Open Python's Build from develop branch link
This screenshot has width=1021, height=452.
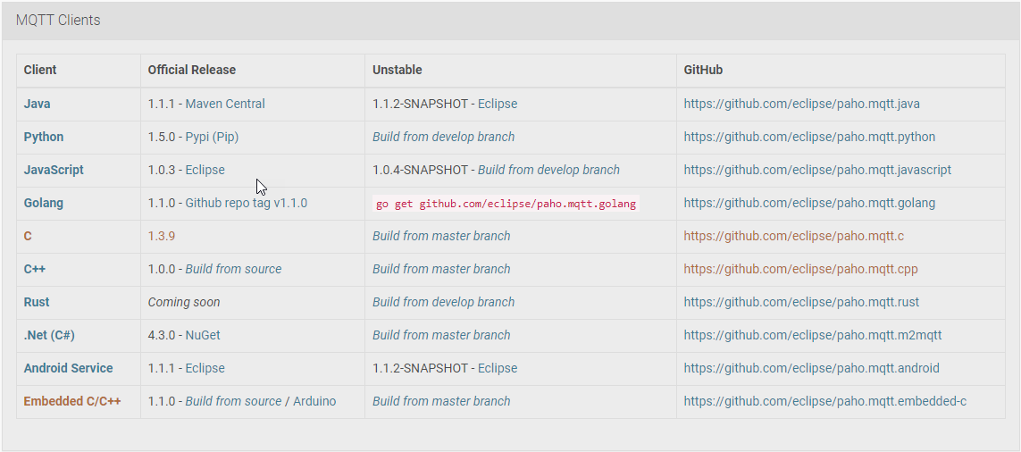[443, 137]
